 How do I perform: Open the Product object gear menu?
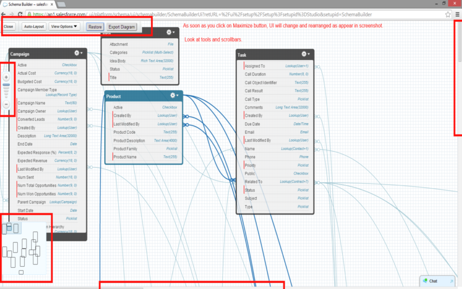click(174, 95)
